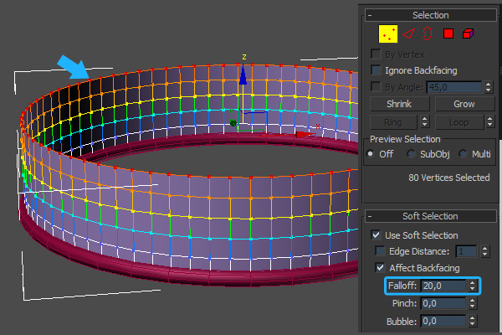Activate the Polygon sub-object icon
The height and width of the screenshot is (335, 502).
pos(448,33)
